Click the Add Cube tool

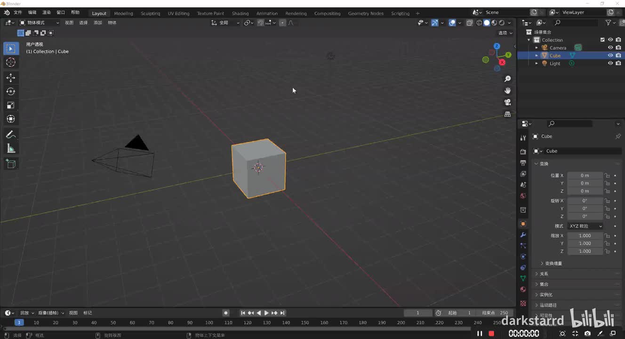(11, 164)
